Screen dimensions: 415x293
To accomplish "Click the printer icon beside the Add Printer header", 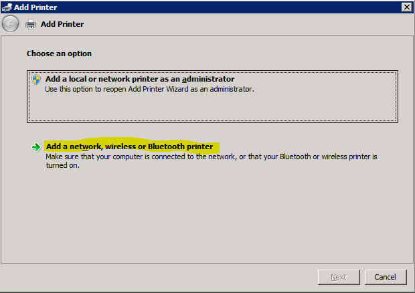I will click(31, 24).
